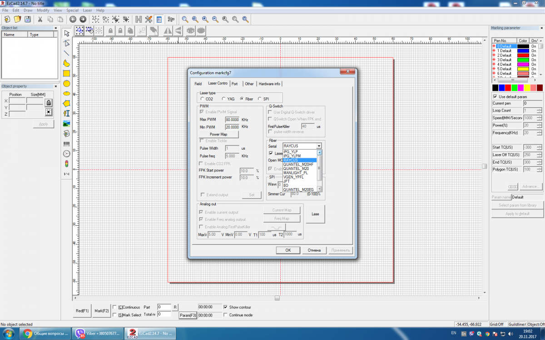
Task: Pick the yellow color swatch in pen palette
Action: tap(527, 87)
